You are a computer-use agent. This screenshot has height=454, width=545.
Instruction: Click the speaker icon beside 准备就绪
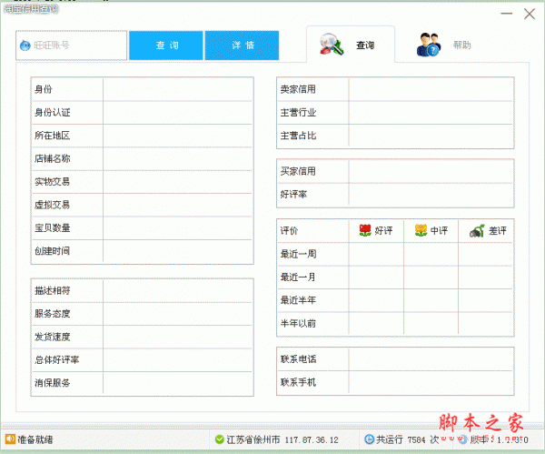[x=10, y=439]
